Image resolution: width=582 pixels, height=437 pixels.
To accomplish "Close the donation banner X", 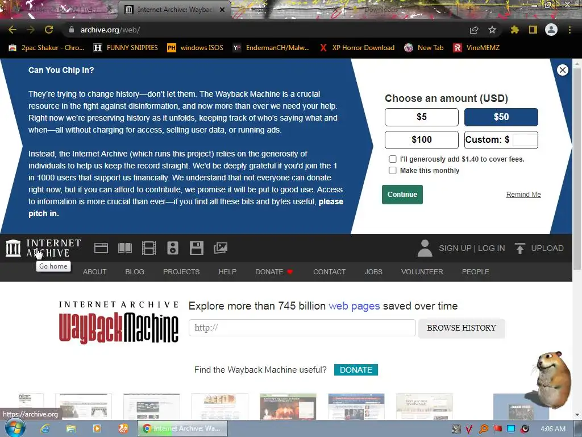I will coord(562,70).
